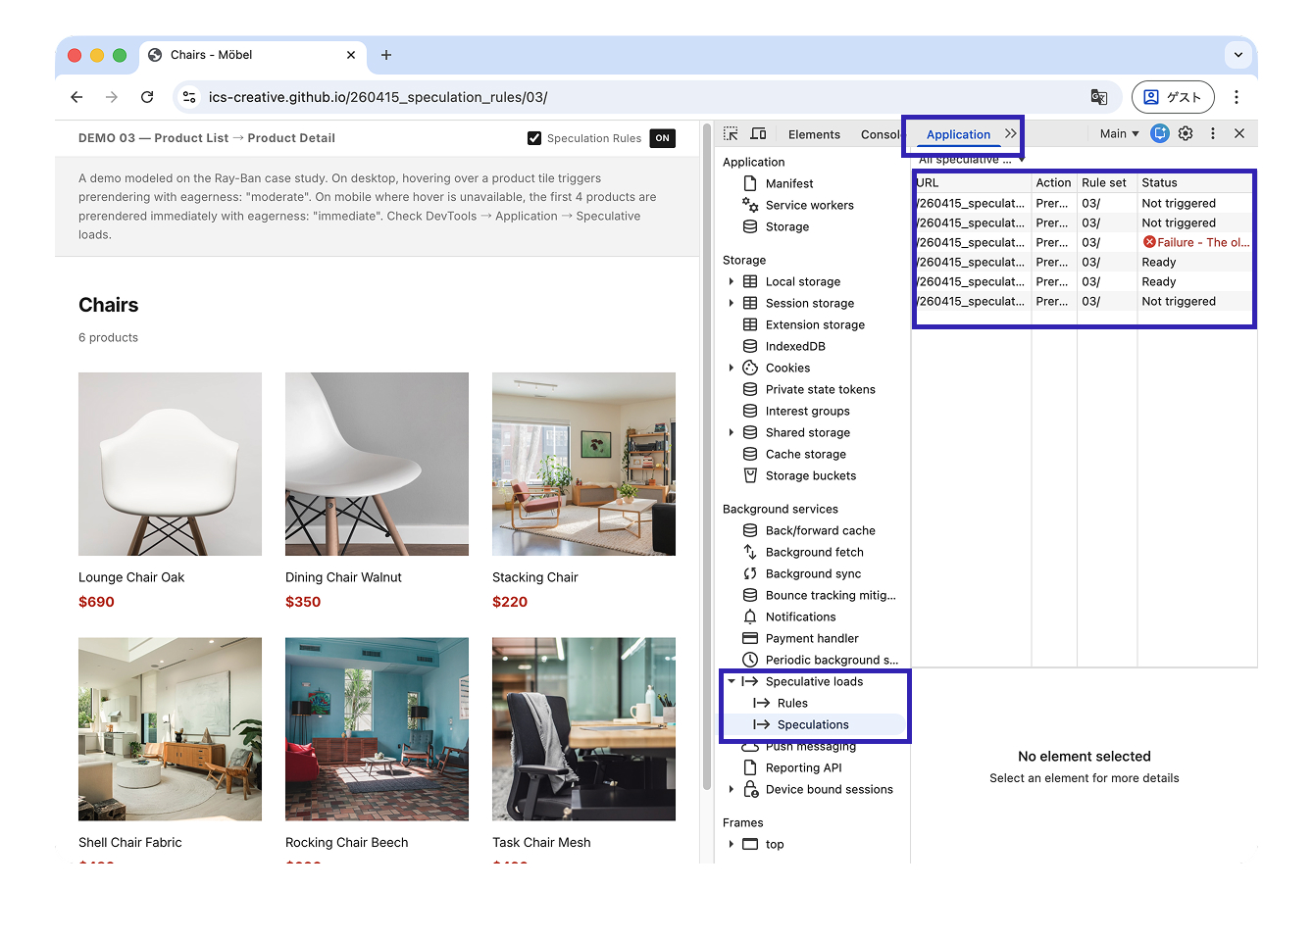Toggle the ON switch for Speculation Rules
The image size is (1313, 938).
[x=663, y=138]
